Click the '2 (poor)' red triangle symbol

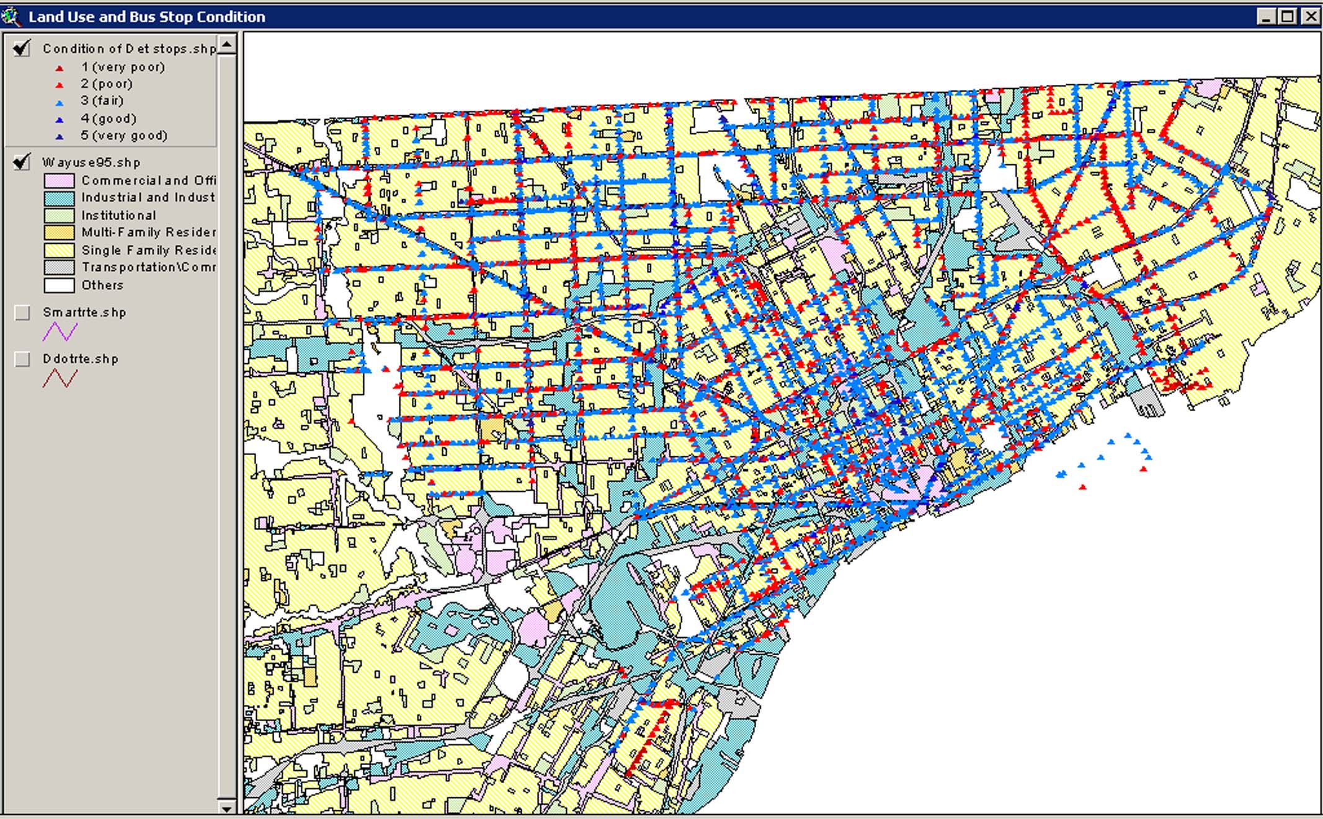60,85
